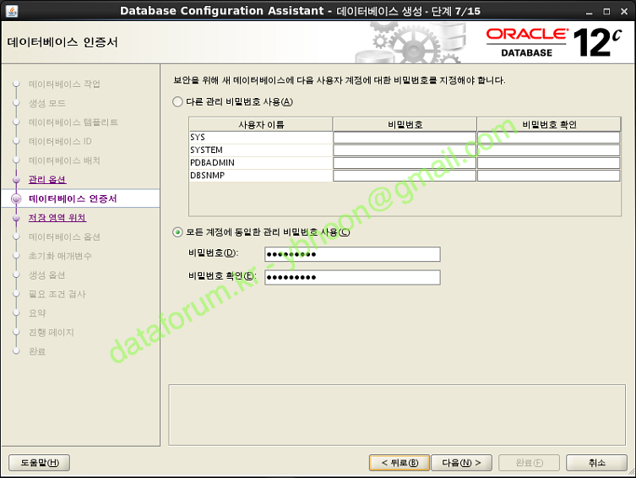Click the Java icon in title bar
This screenshot has height=478, width=636.
click(x=11, y=10)
